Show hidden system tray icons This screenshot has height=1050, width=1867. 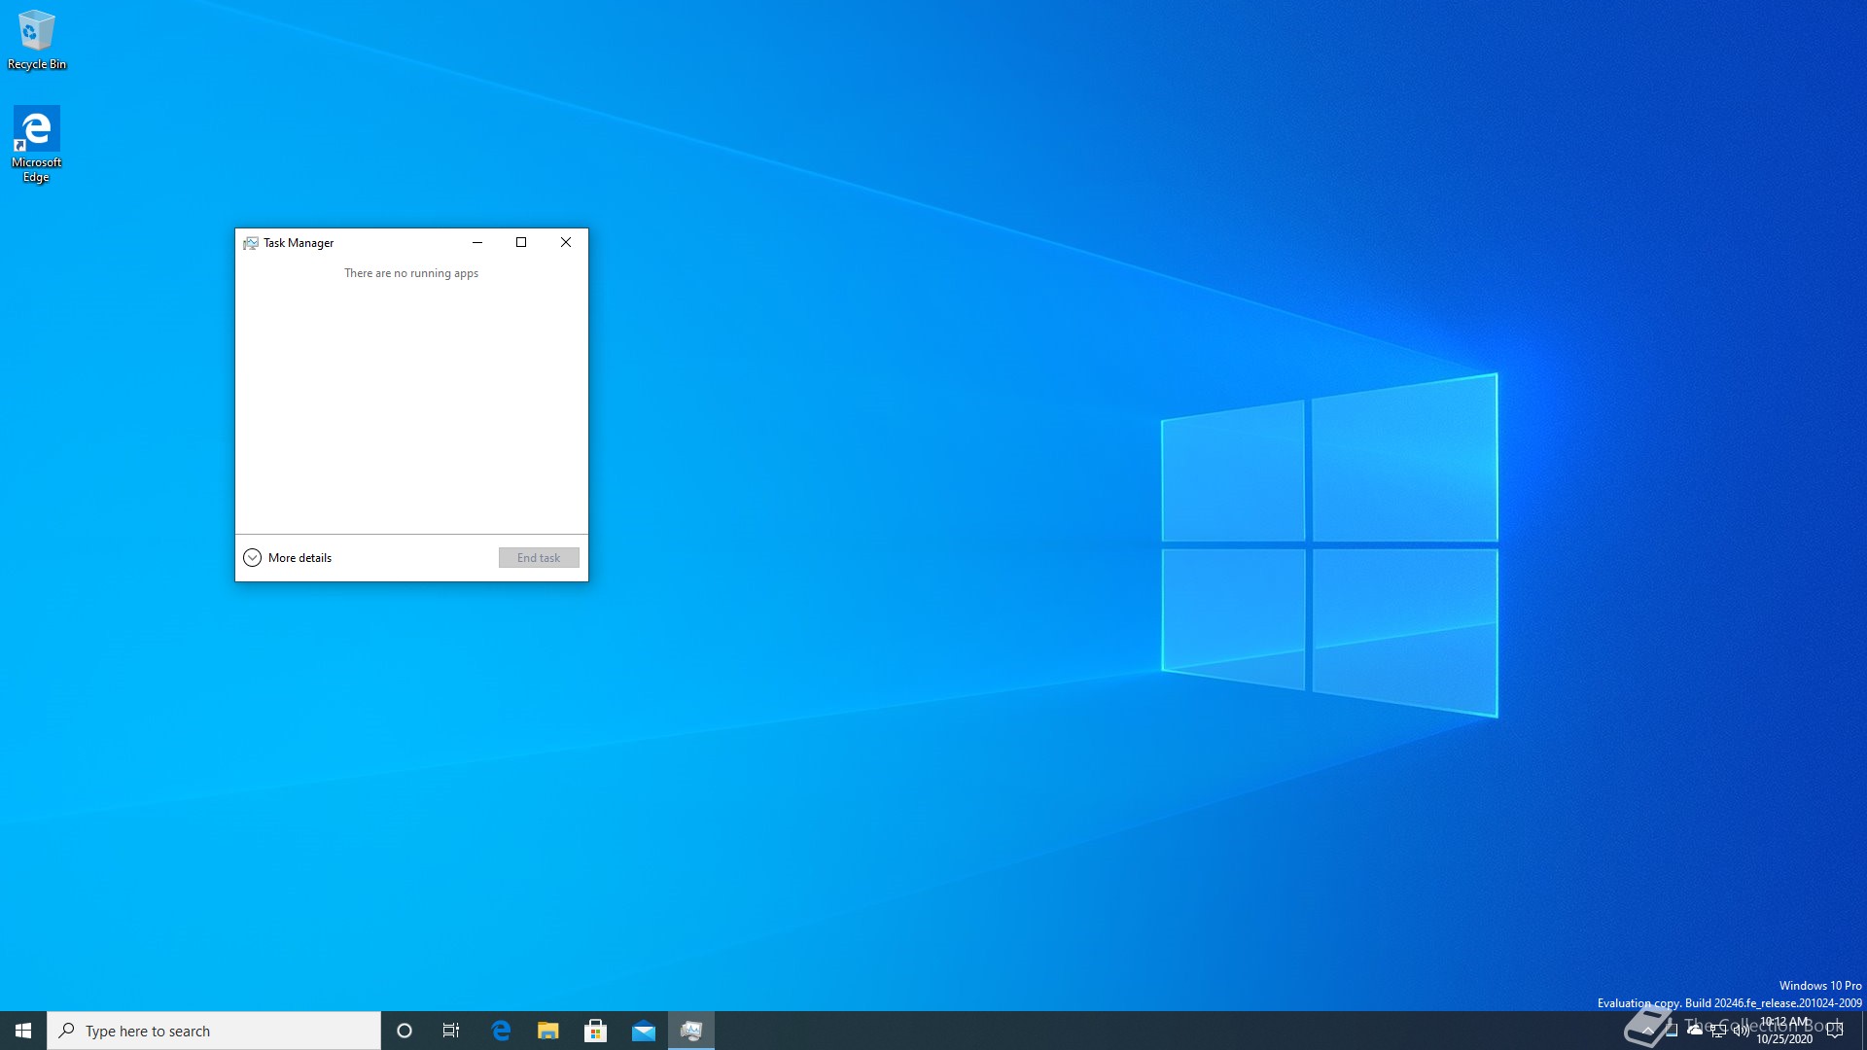point(1647,1031)
